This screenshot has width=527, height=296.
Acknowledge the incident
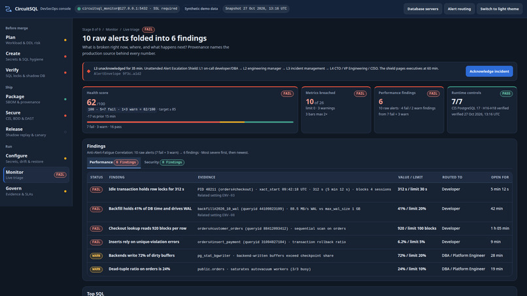(489, 71)
